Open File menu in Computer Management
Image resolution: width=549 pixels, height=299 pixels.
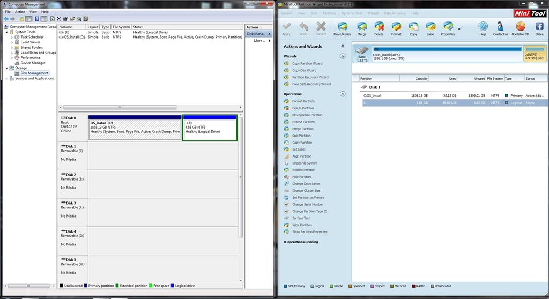(x=8, y=12)
